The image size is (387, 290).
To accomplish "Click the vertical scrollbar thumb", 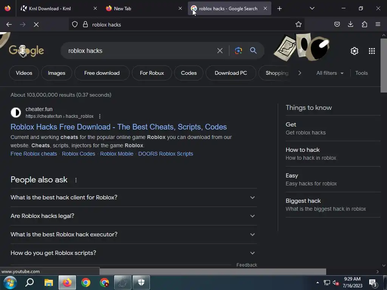I will point(384,65).
